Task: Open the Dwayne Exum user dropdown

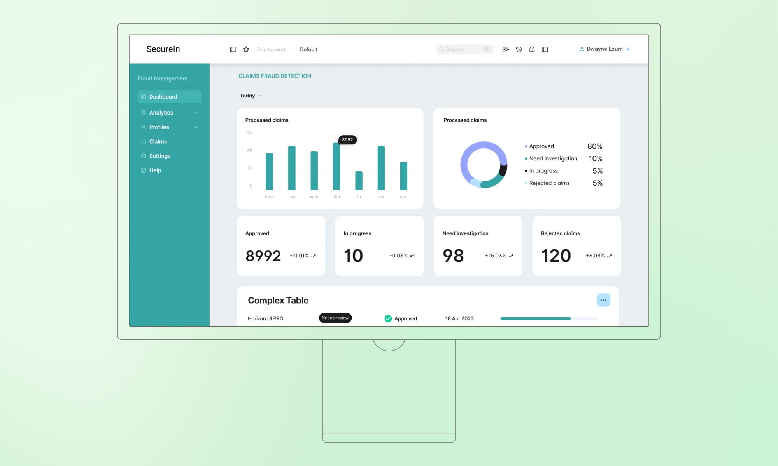Action: pyautogui.click(x=604, y=49)
